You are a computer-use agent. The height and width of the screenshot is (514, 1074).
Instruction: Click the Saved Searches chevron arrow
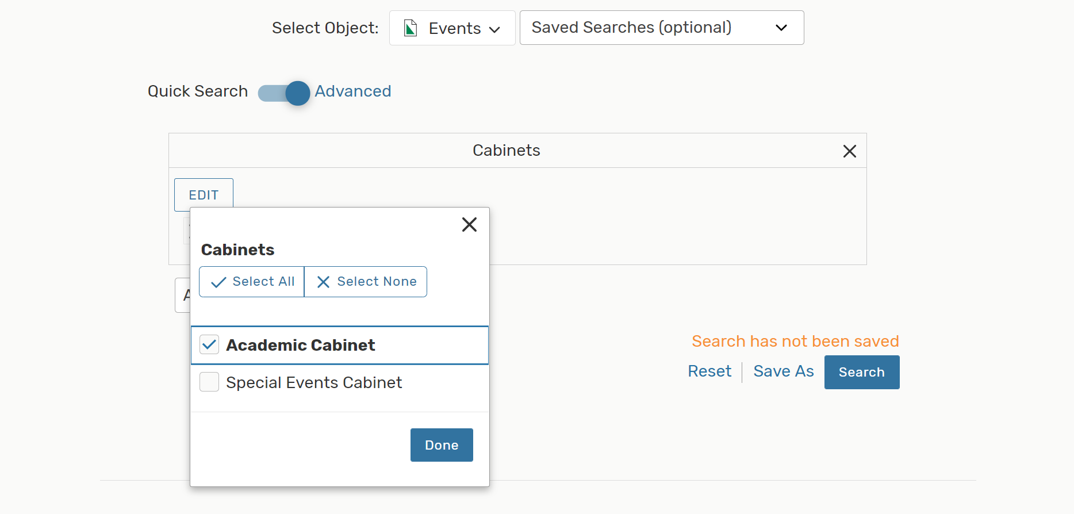tap(781, 28)
